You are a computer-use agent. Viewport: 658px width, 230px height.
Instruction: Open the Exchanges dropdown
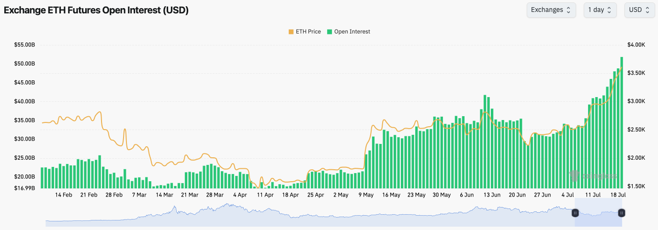point(551,10)
